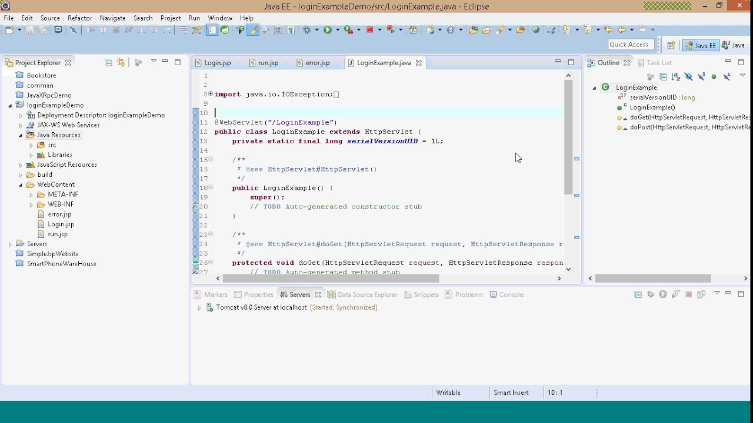The width and height of the screenshot is (753, 423).
Task: Click the Save toolbar icon
Action: (29, 29)
